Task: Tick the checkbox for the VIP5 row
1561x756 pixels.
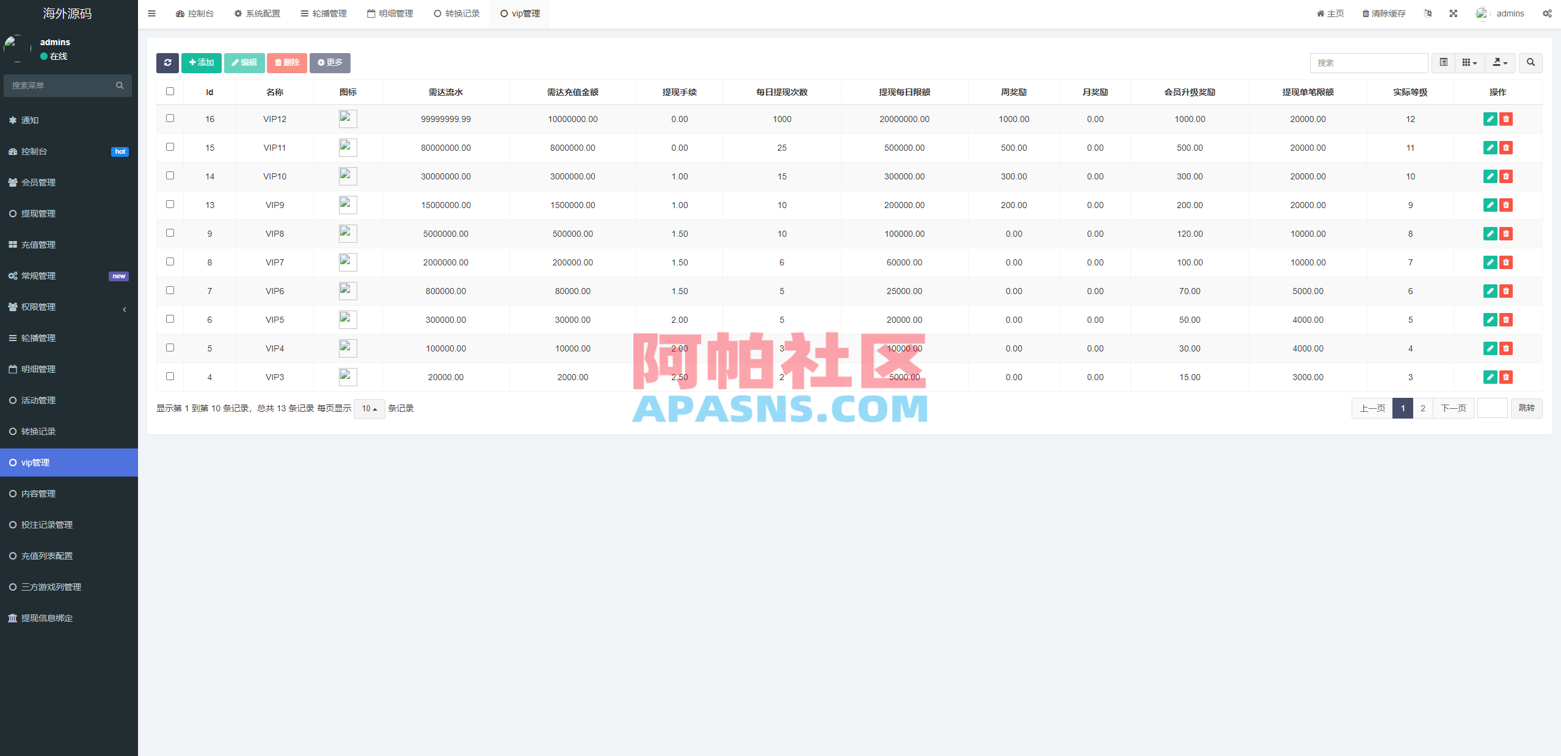Action: tap(170, 319)
